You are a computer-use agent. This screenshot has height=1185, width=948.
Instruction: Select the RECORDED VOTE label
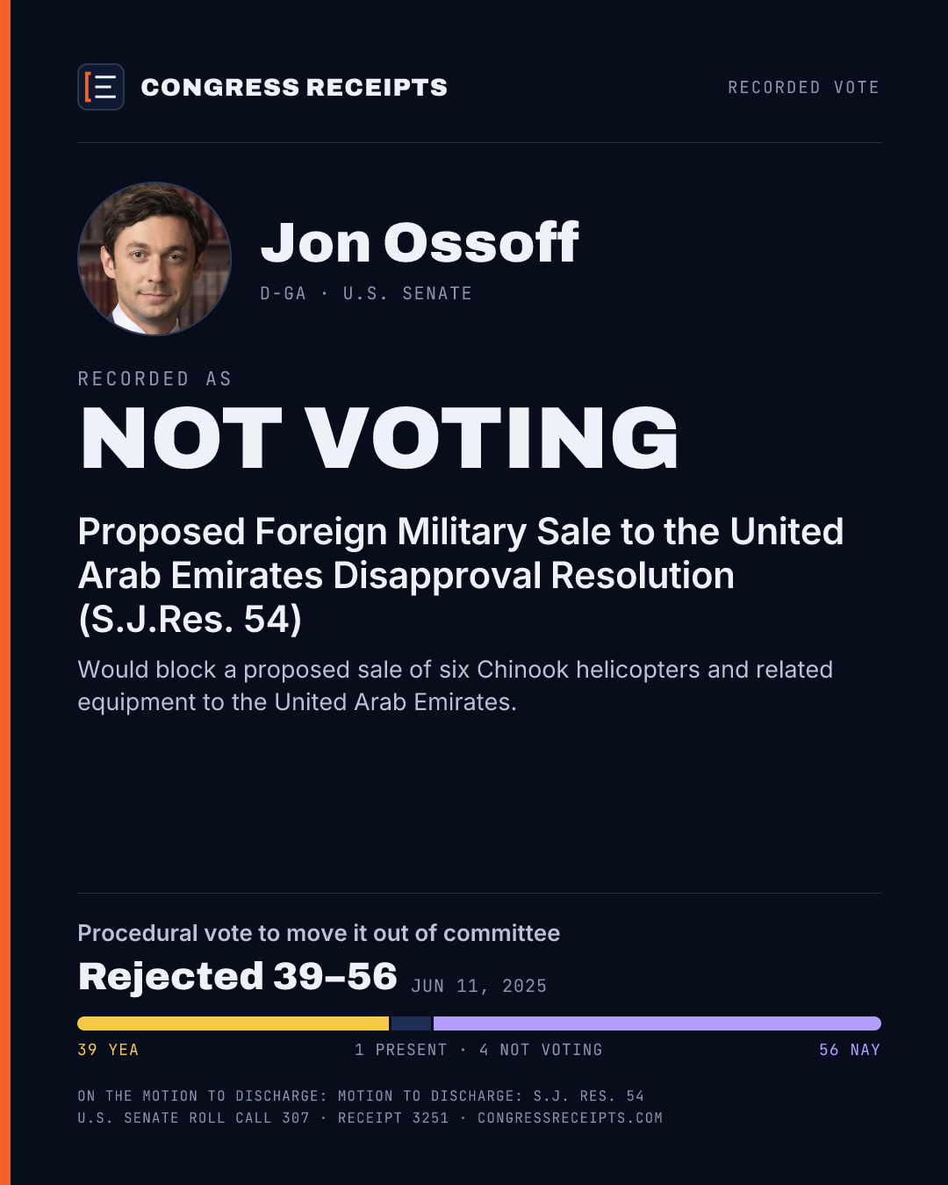tap(803, 88)
